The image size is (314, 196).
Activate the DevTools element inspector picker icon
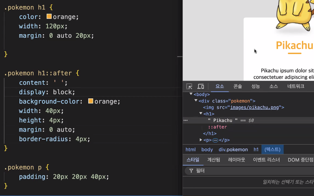click(189, 86)
